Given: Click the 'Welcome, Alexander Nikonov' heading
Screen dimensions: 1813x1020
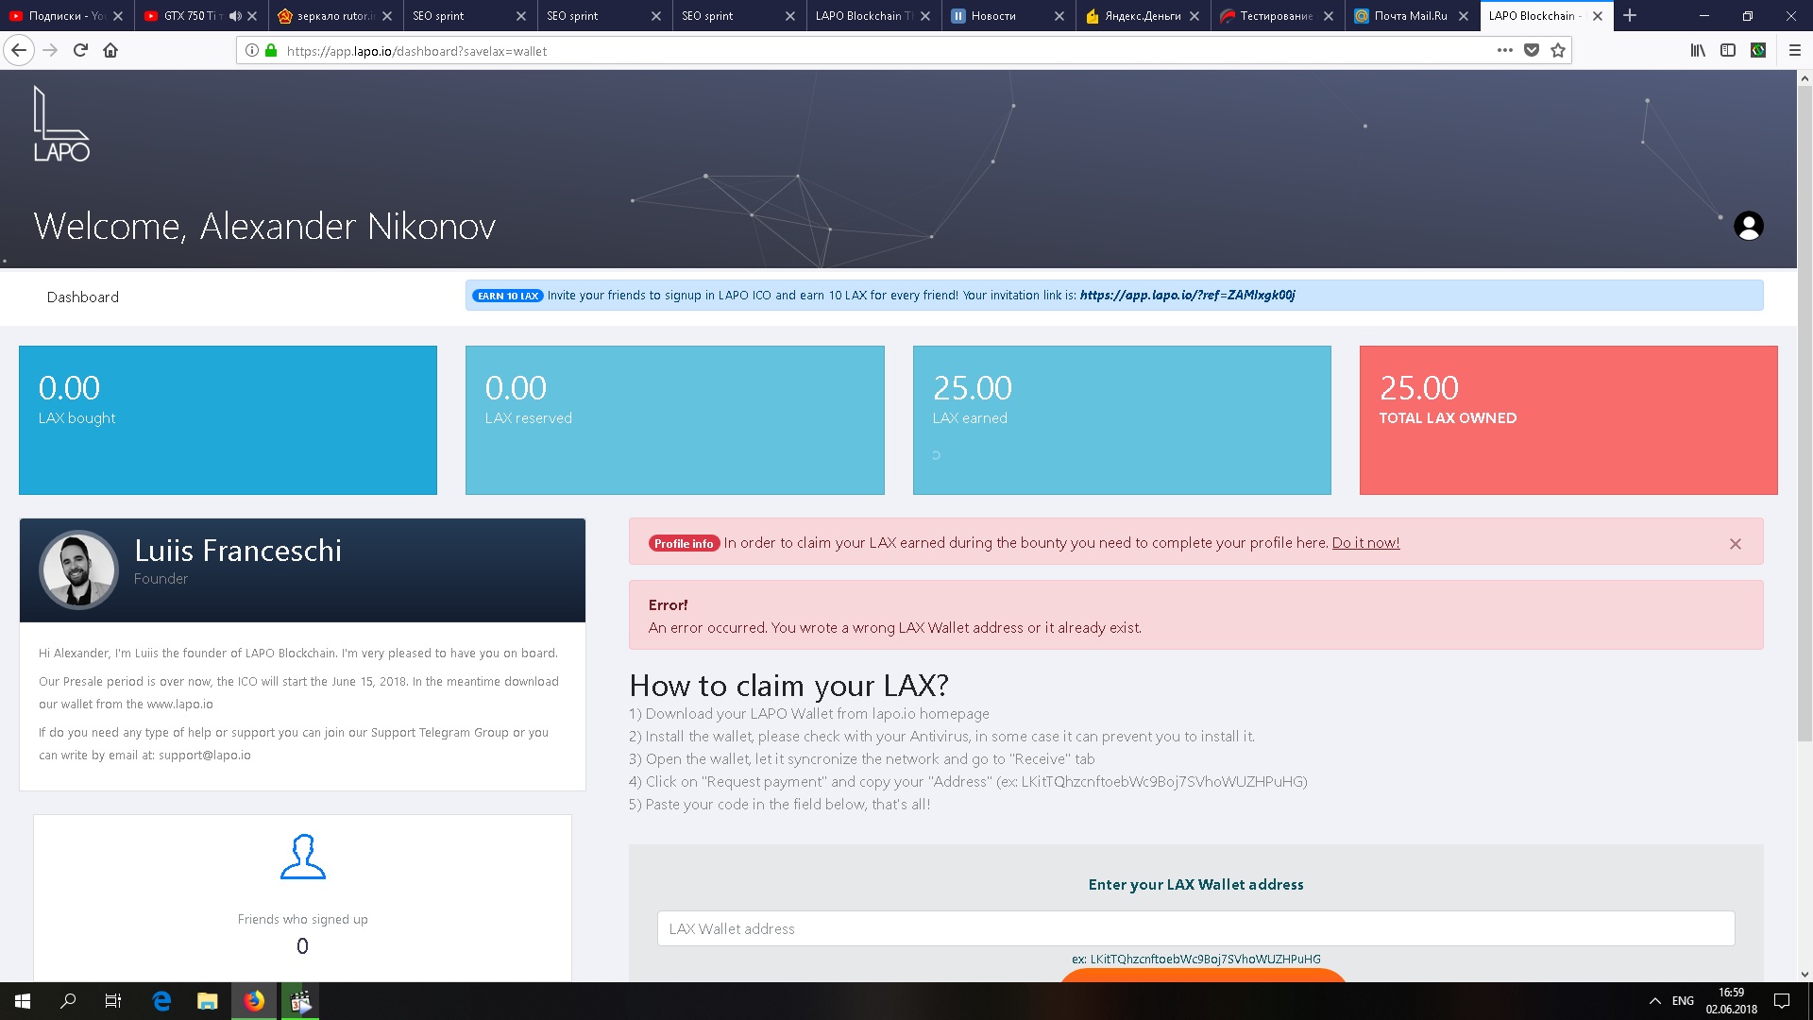Looking at the screenshot, I should pyautogui.click(x=264, y=227).
